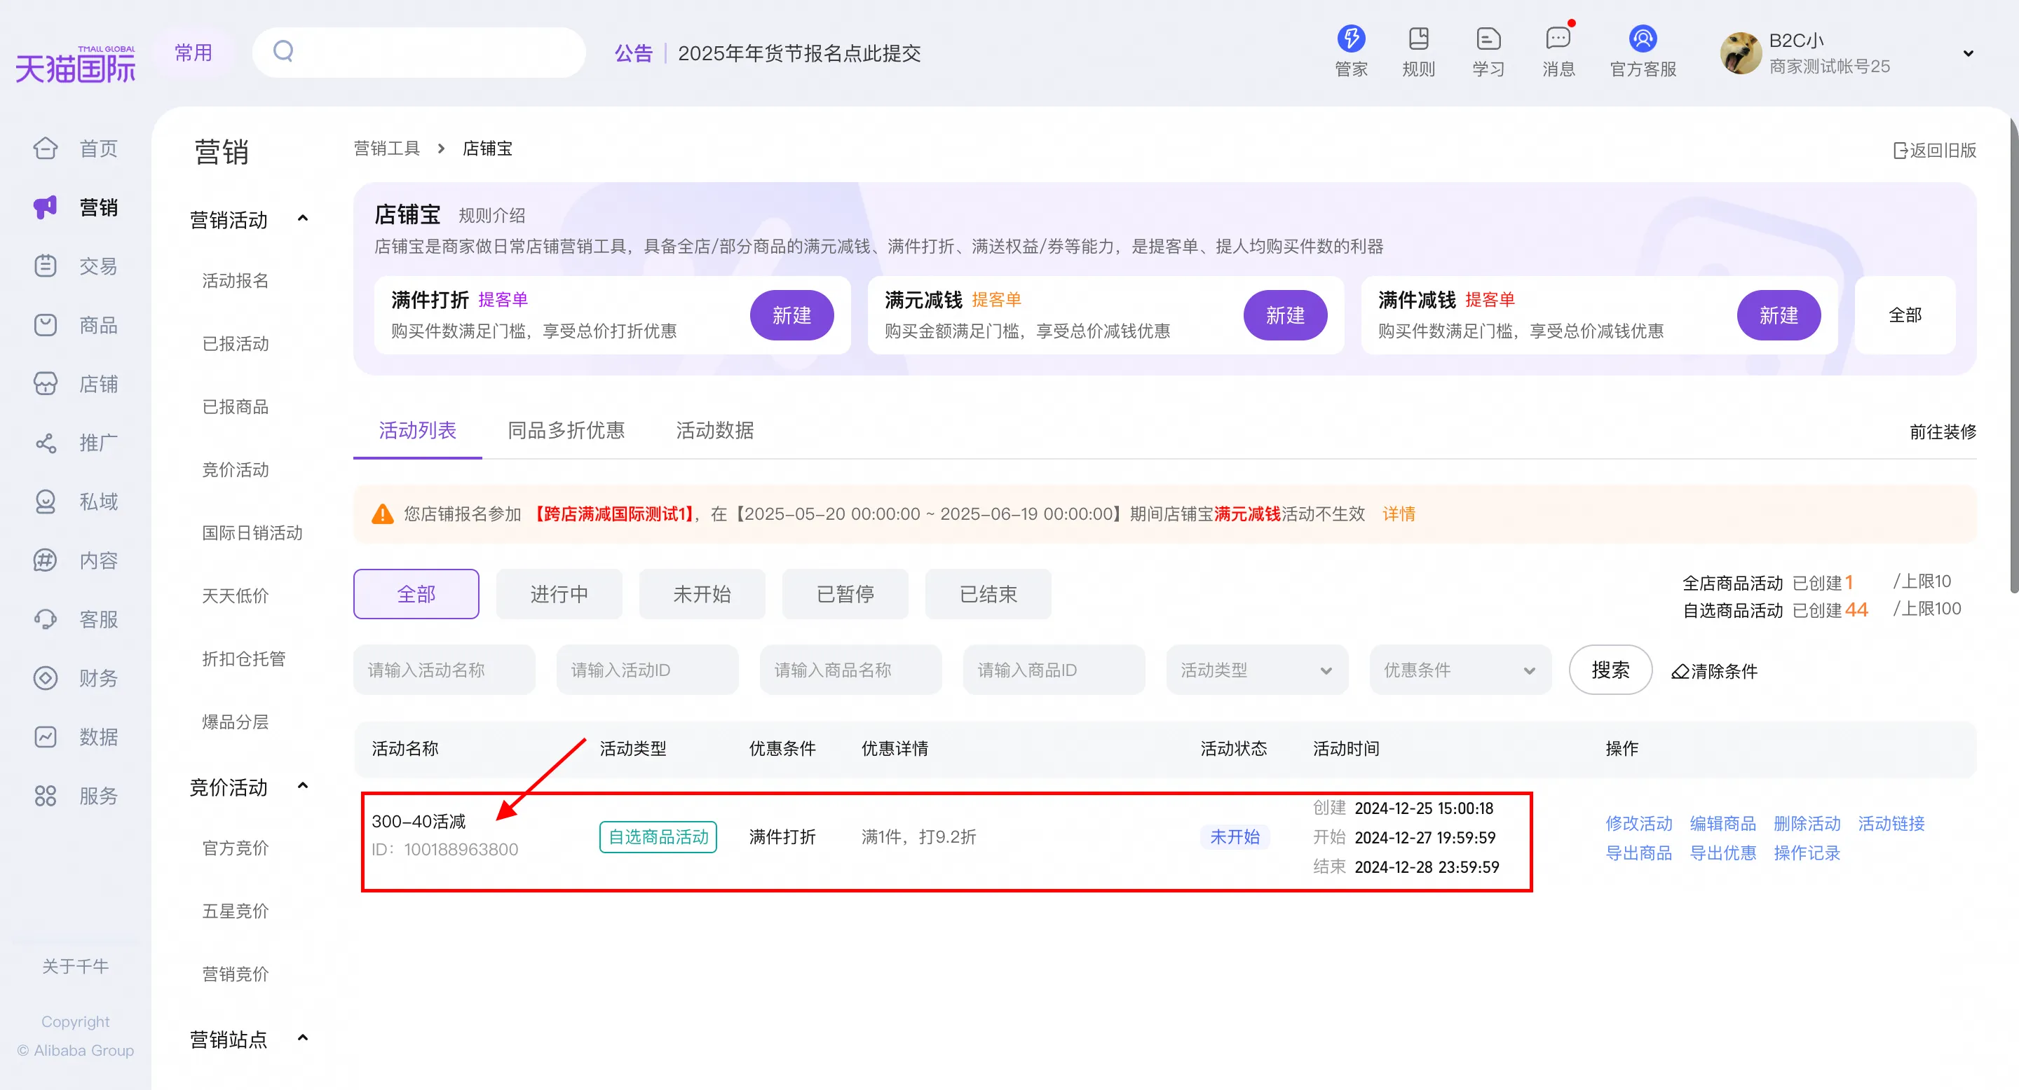The height and width of the screenshot is (1090, 2019).
Task: Click 导出商品 link
Action: pos(1638,853)
